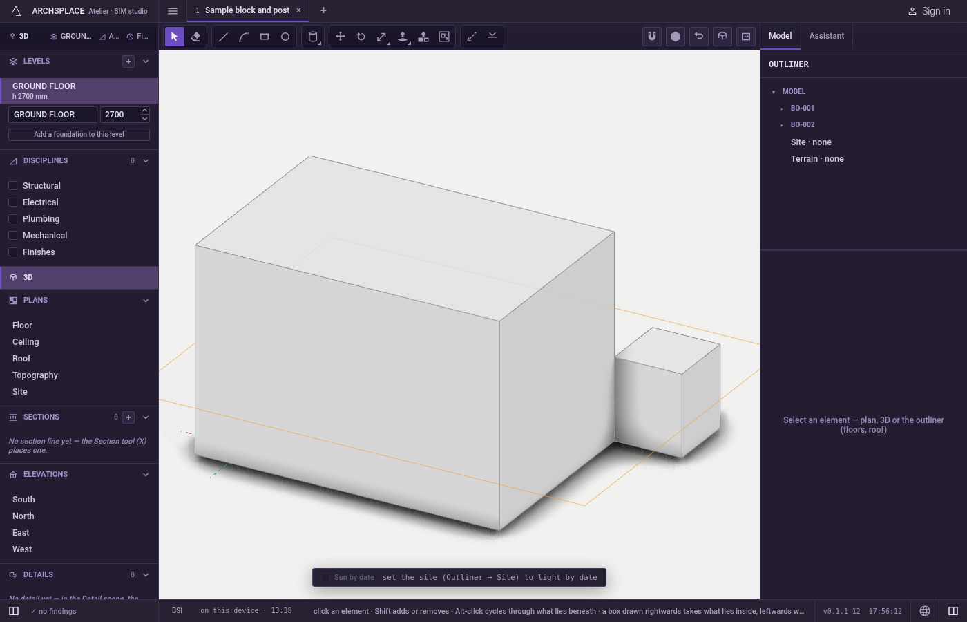Open the 3D view tab in left header

point(19,36)
